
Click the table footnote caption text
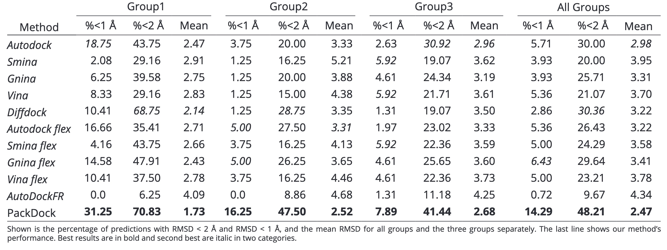coord(333,233)
